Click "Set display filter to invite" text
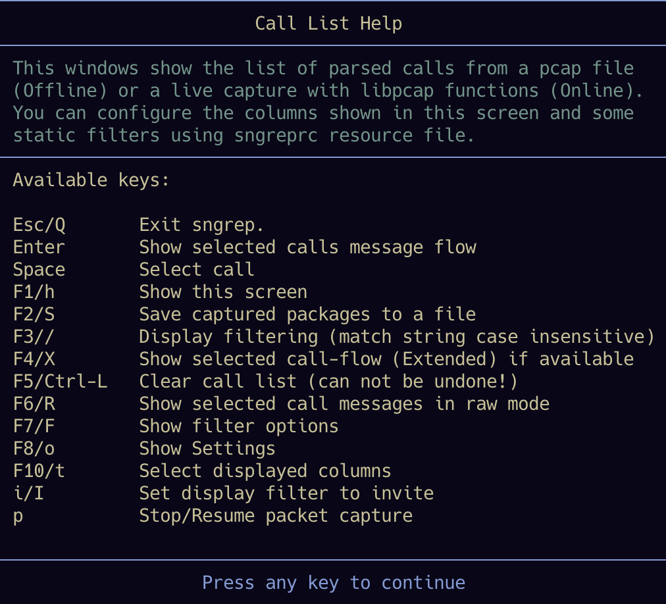This screenshot has height=604, width=666. pos(286,493)
